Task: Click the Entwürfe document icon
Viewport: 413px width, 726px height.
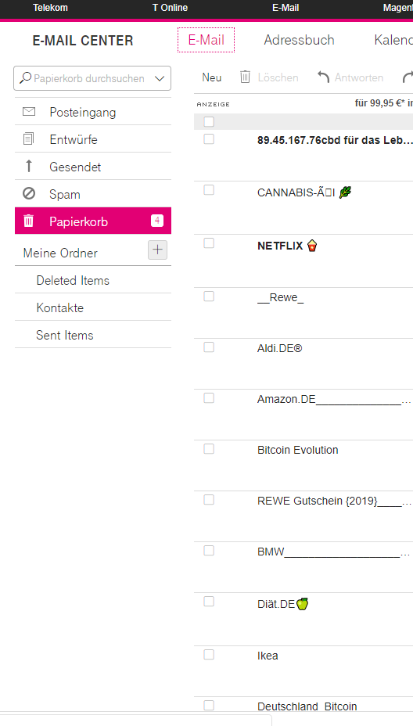Action: click(x=29, y=139)
